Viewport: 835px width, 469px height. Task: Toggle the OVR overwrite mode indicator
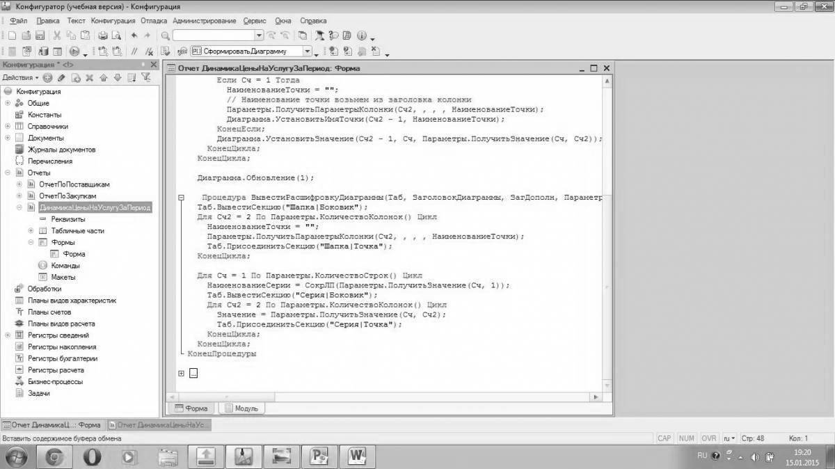(708, 438)
